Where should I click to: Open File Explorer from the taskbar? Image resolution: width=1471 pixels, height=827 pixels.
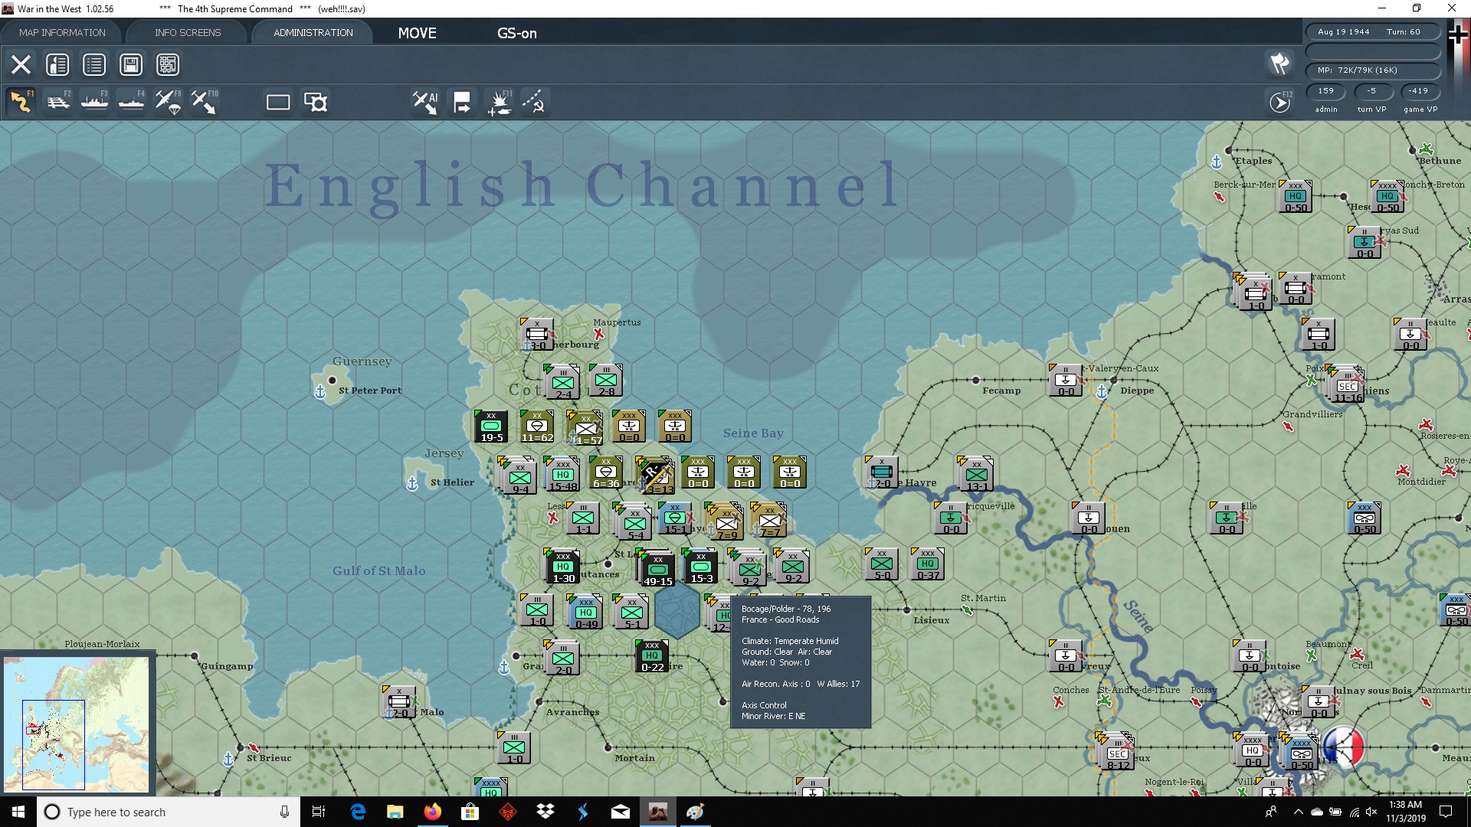[395, 812]
